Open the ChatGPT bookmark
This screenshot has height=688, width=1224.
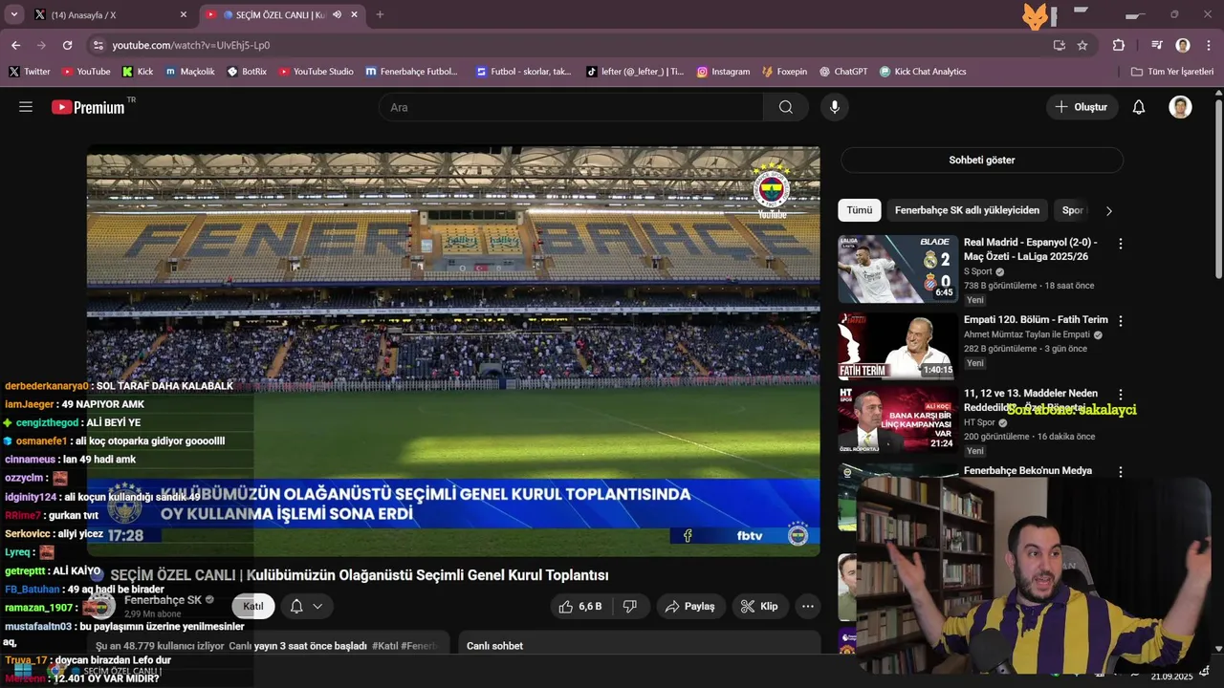pos(842,72)
